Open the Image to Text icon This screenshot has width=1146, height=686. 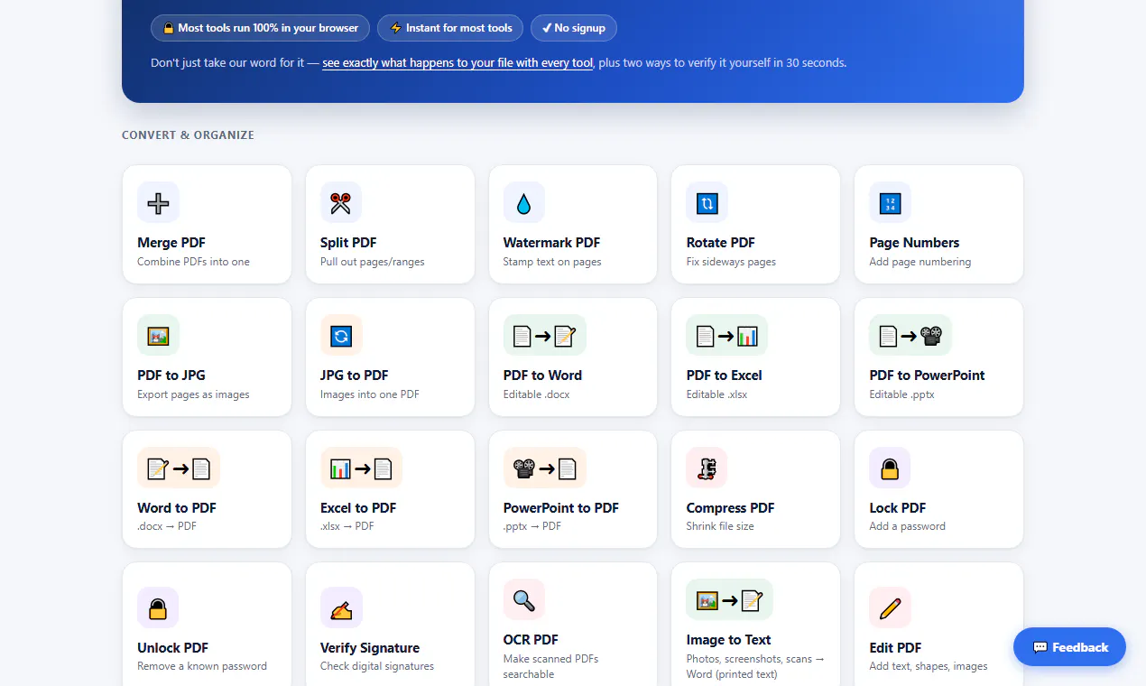[x=727, y=600]
